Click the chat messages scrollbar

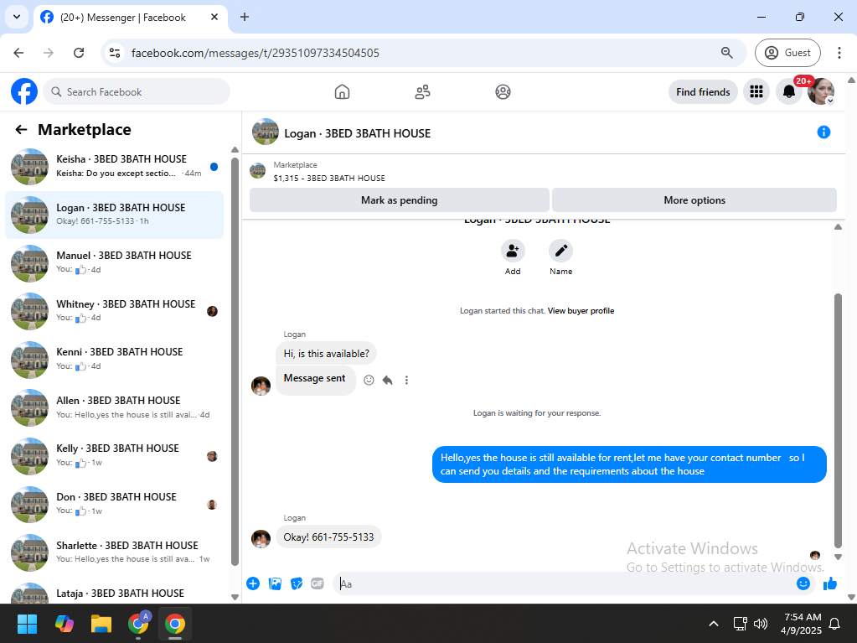coord(838,421)
